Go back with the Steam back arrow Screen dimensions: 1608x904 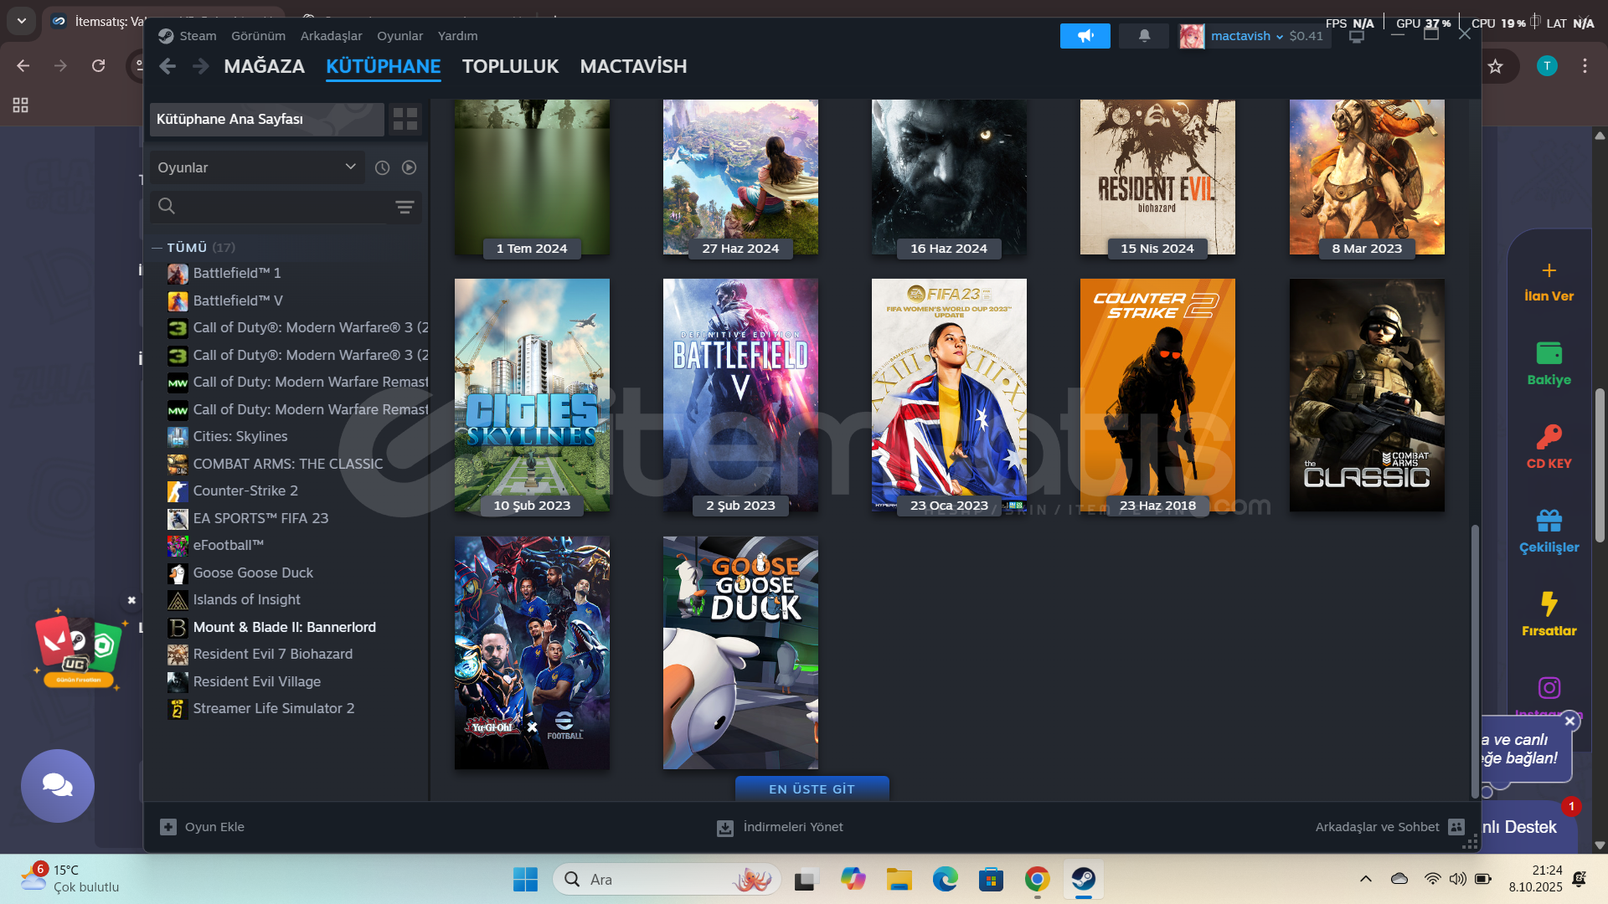[x=167, y=66]
